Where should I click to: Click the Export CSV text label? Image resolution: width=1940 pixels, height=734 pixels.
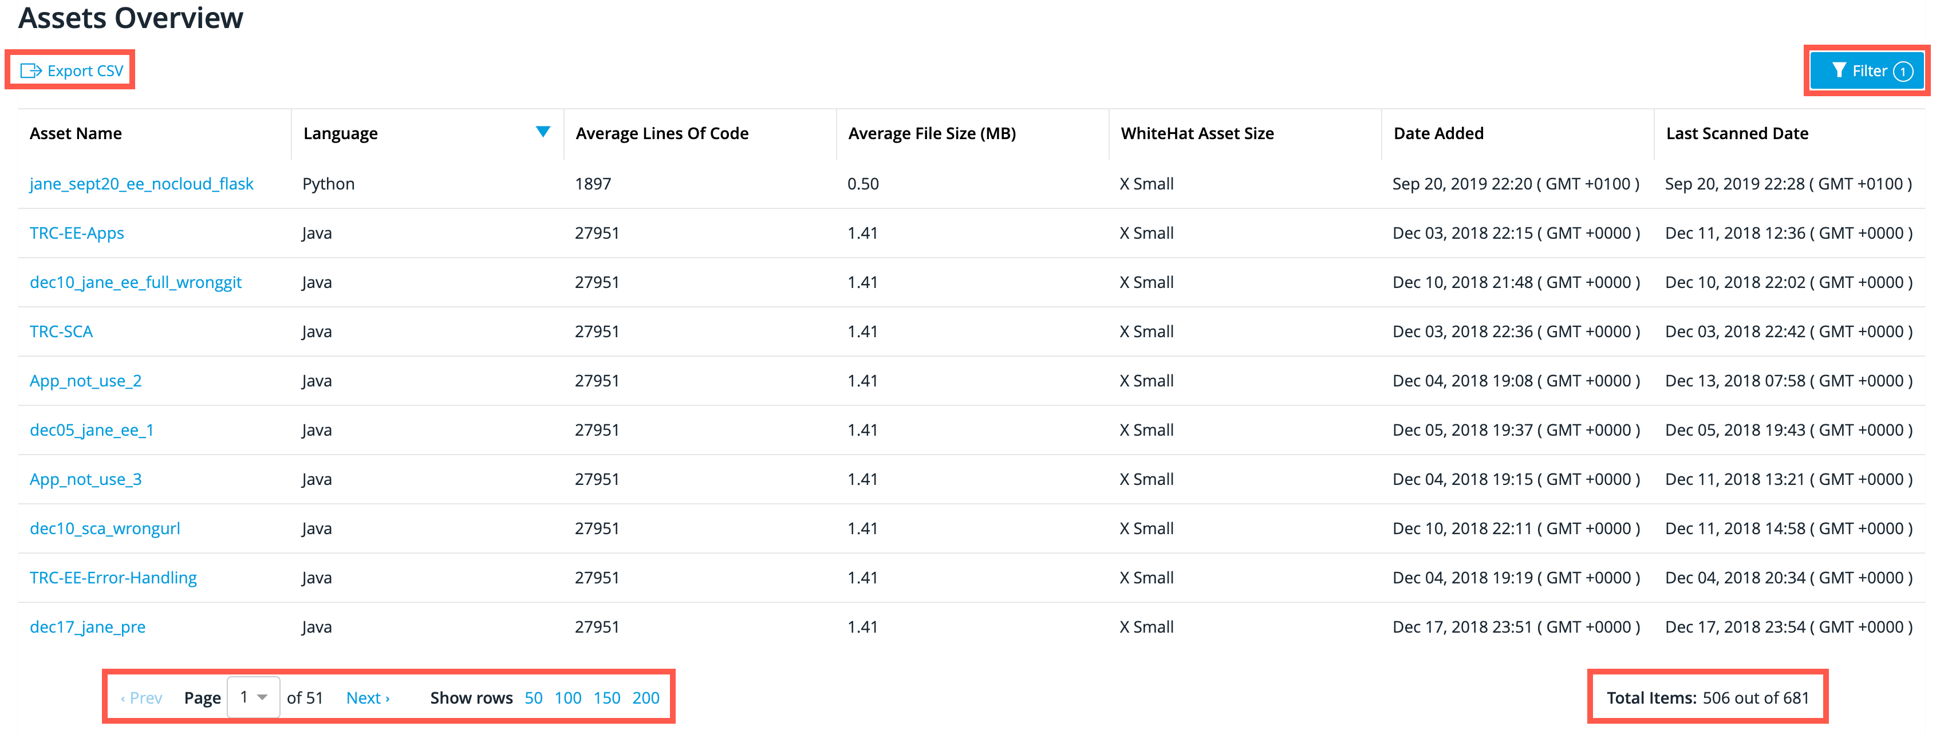(x=85, y=71)
